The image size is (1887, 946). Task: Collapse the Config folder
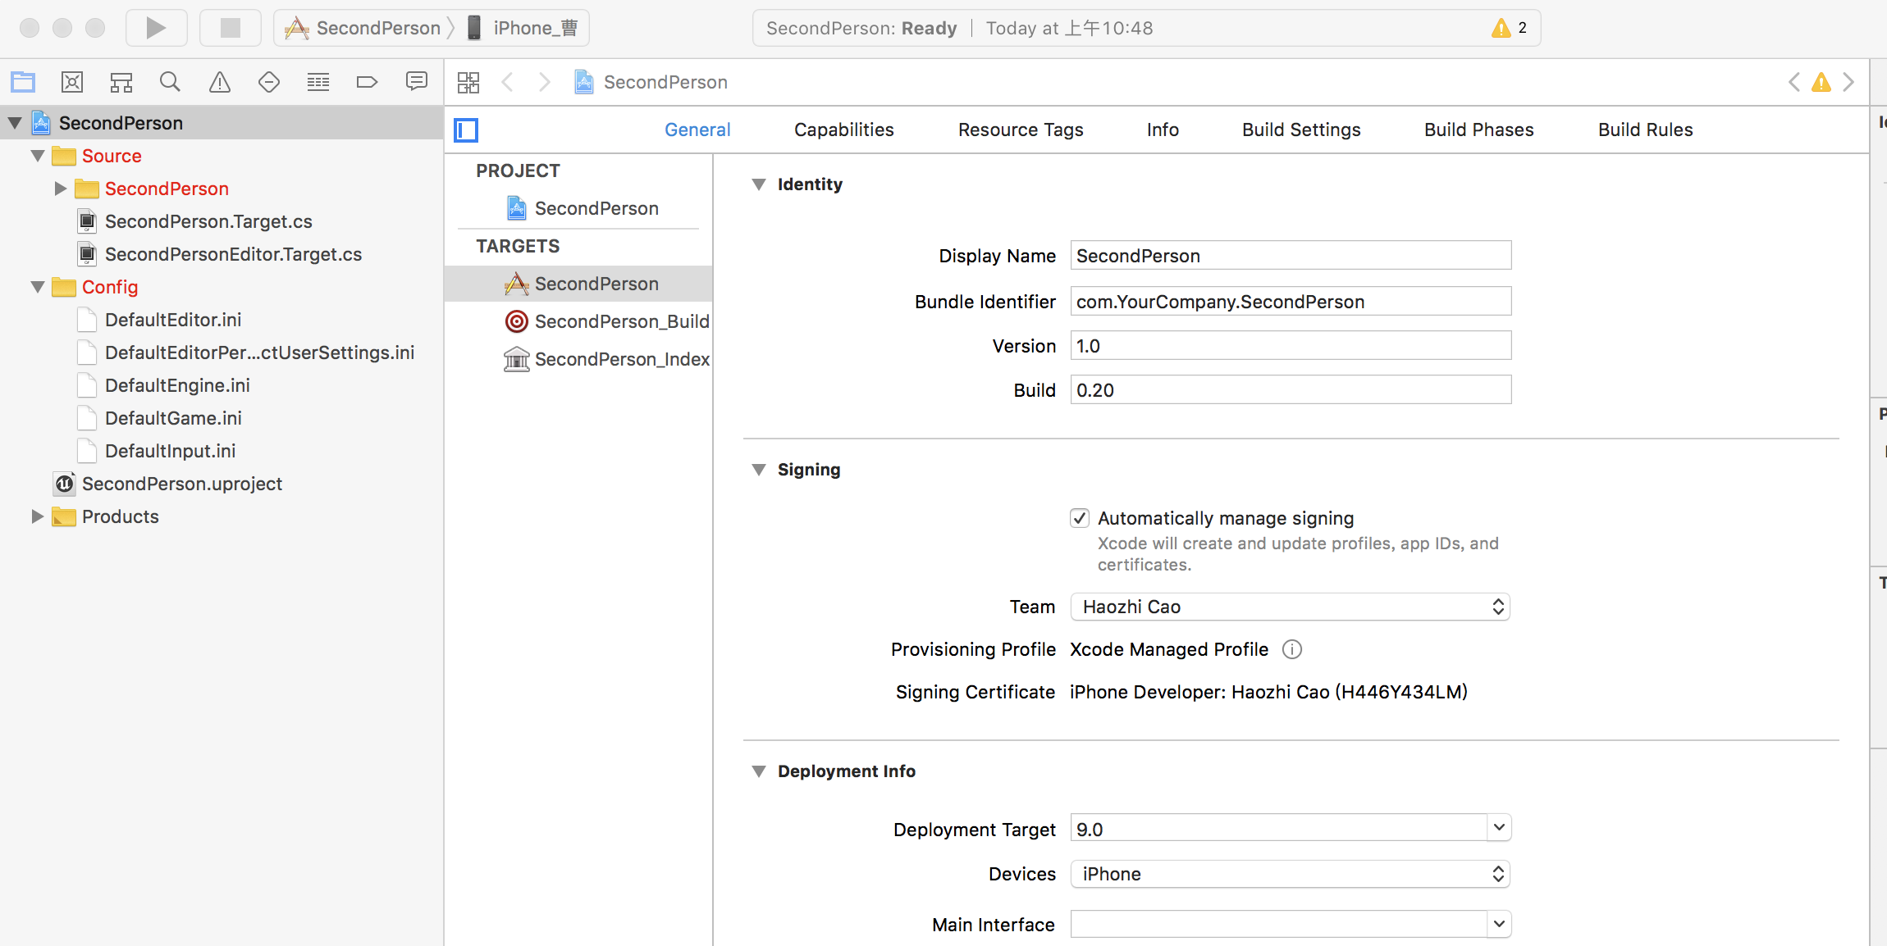[38, 287]
